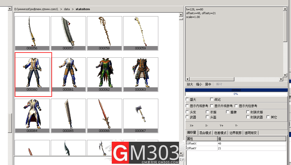Click preview panel scroll-right arrow
Image resolution: width=291 pixels, height=165 pixels.
click(x=281, y=79)
